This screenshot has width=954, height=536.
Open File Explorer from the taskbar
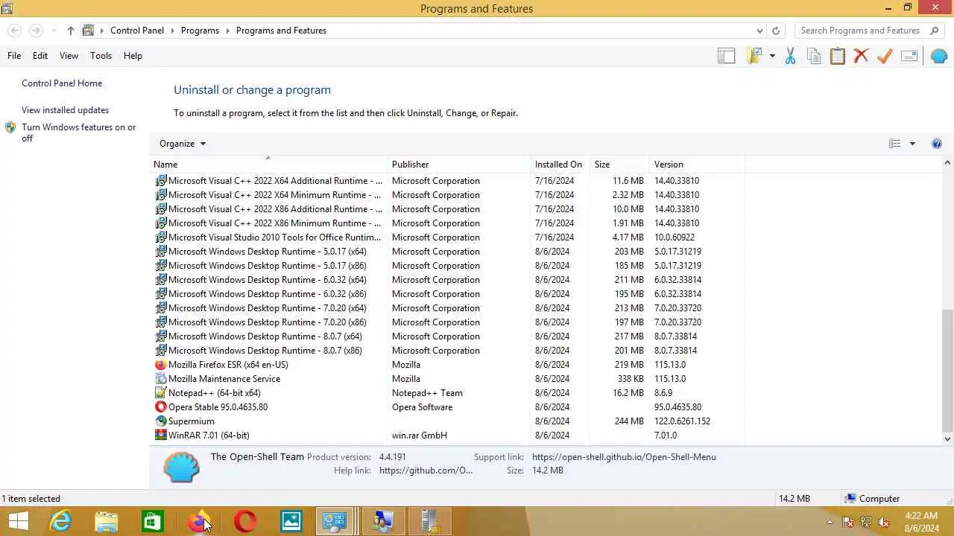tap(107, 521)
